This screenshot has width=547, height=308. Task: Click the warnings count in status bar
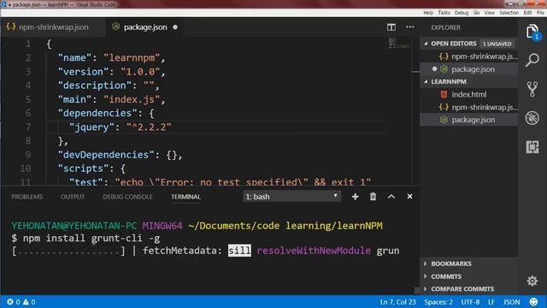point(29,302)
